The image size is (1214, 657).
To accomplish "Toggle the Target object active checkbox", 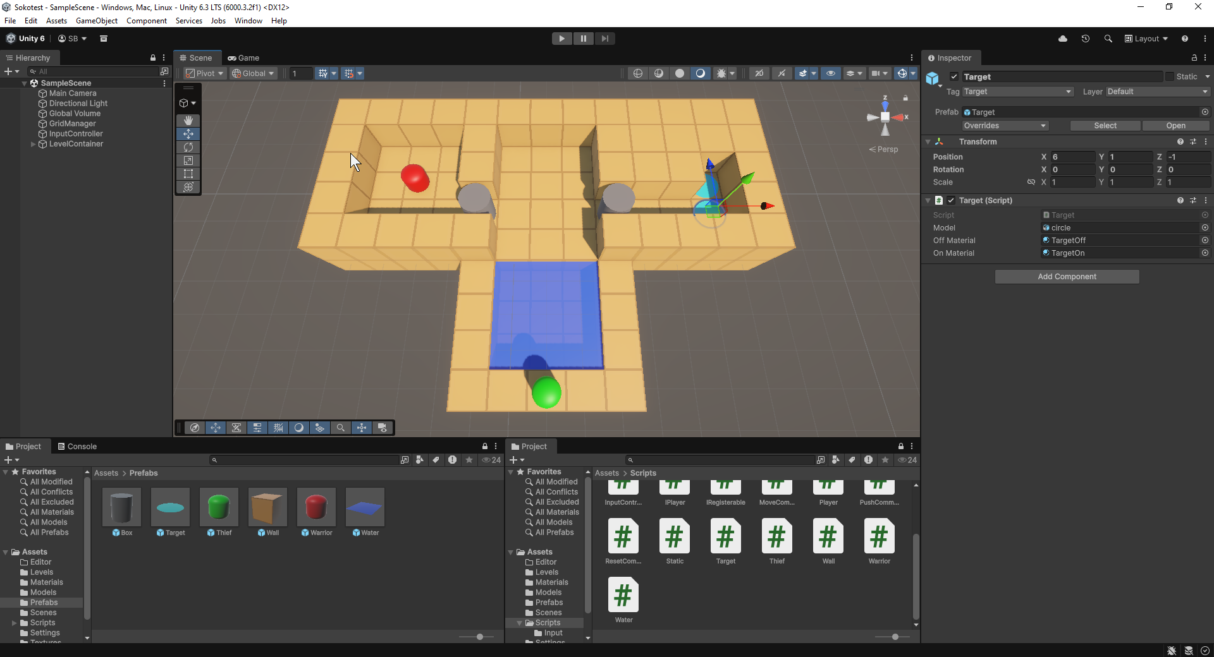I will click(954, 77).
